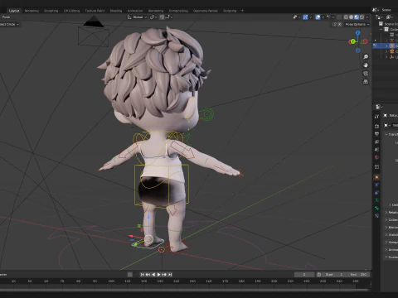This screenshot has height=298, width=398.
Task: Open the green Bone properties tab
Action: tap(376, 208)
